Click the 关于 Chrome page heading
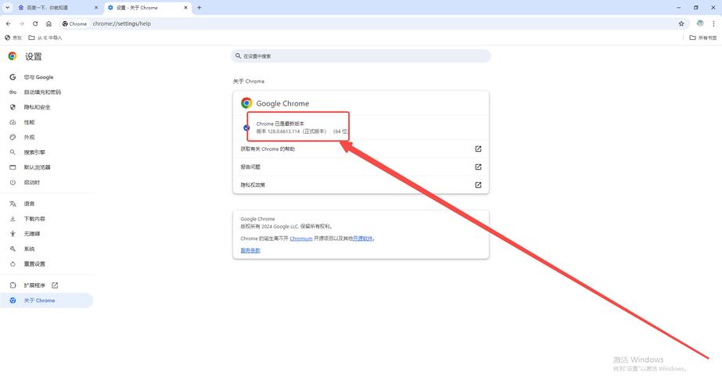 click(249, 81)
